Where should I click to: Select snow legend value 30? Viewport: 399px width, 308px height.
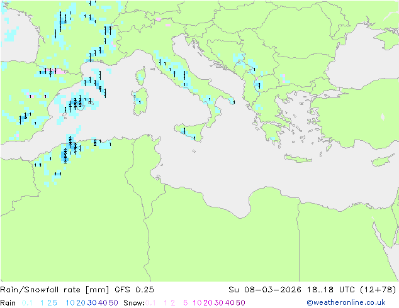(x=219, y=303)
